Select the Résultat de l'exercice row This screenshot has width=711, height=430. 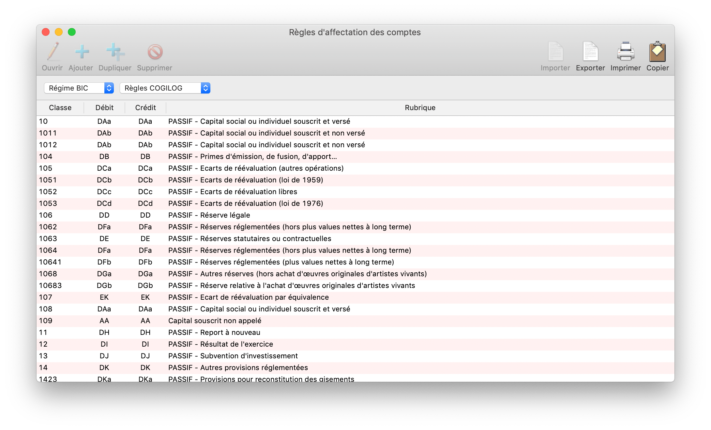click(355, 344)
